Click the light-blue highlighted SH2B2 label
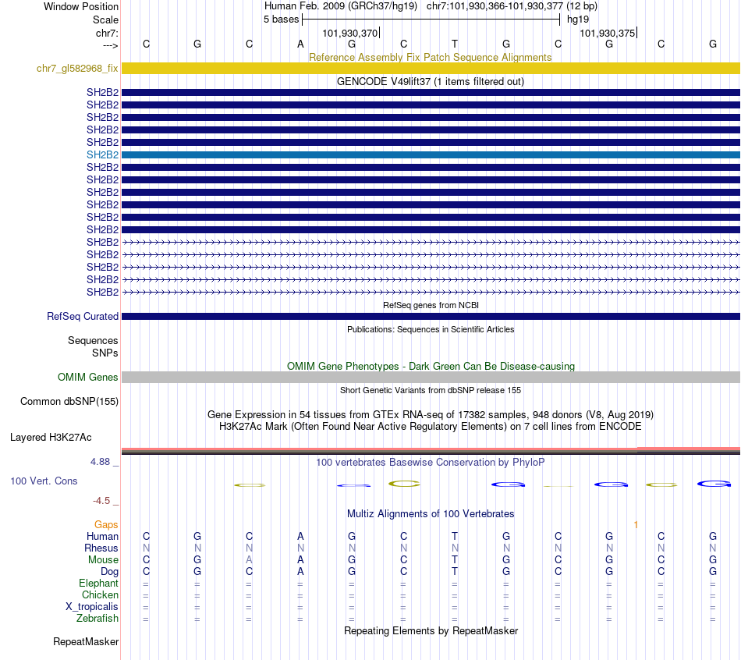Image resolution: width=741 pixels, height=660 pixels. tap(102, 154)
